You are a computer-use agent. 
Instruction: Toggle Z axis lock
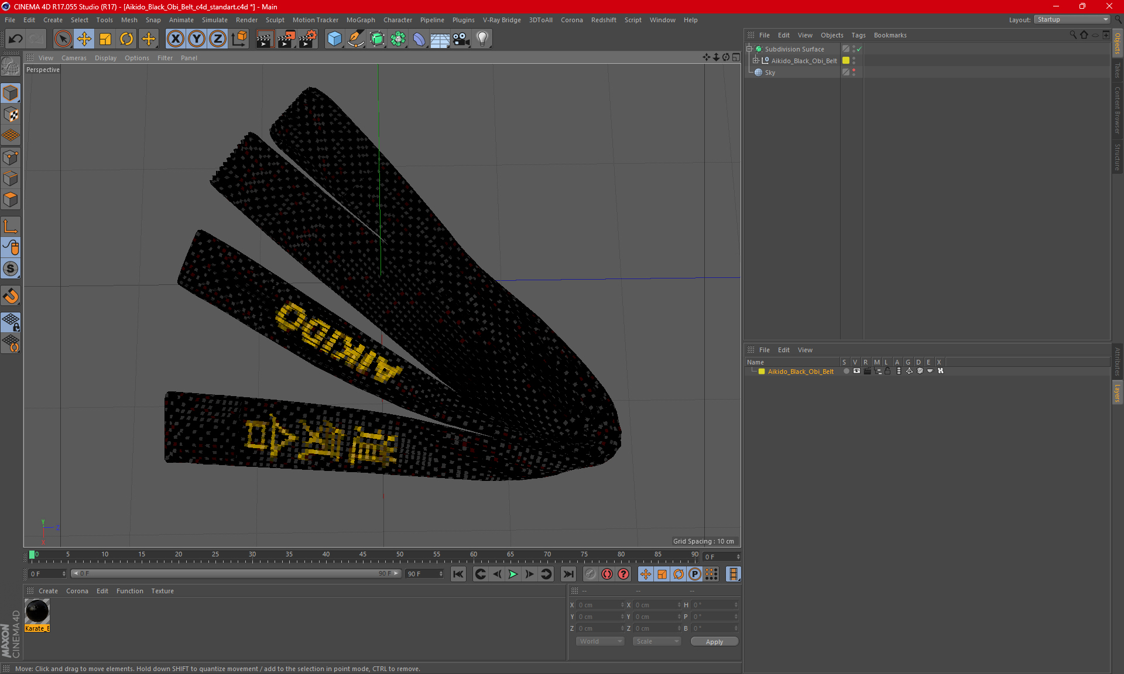[x=218, y=39]
